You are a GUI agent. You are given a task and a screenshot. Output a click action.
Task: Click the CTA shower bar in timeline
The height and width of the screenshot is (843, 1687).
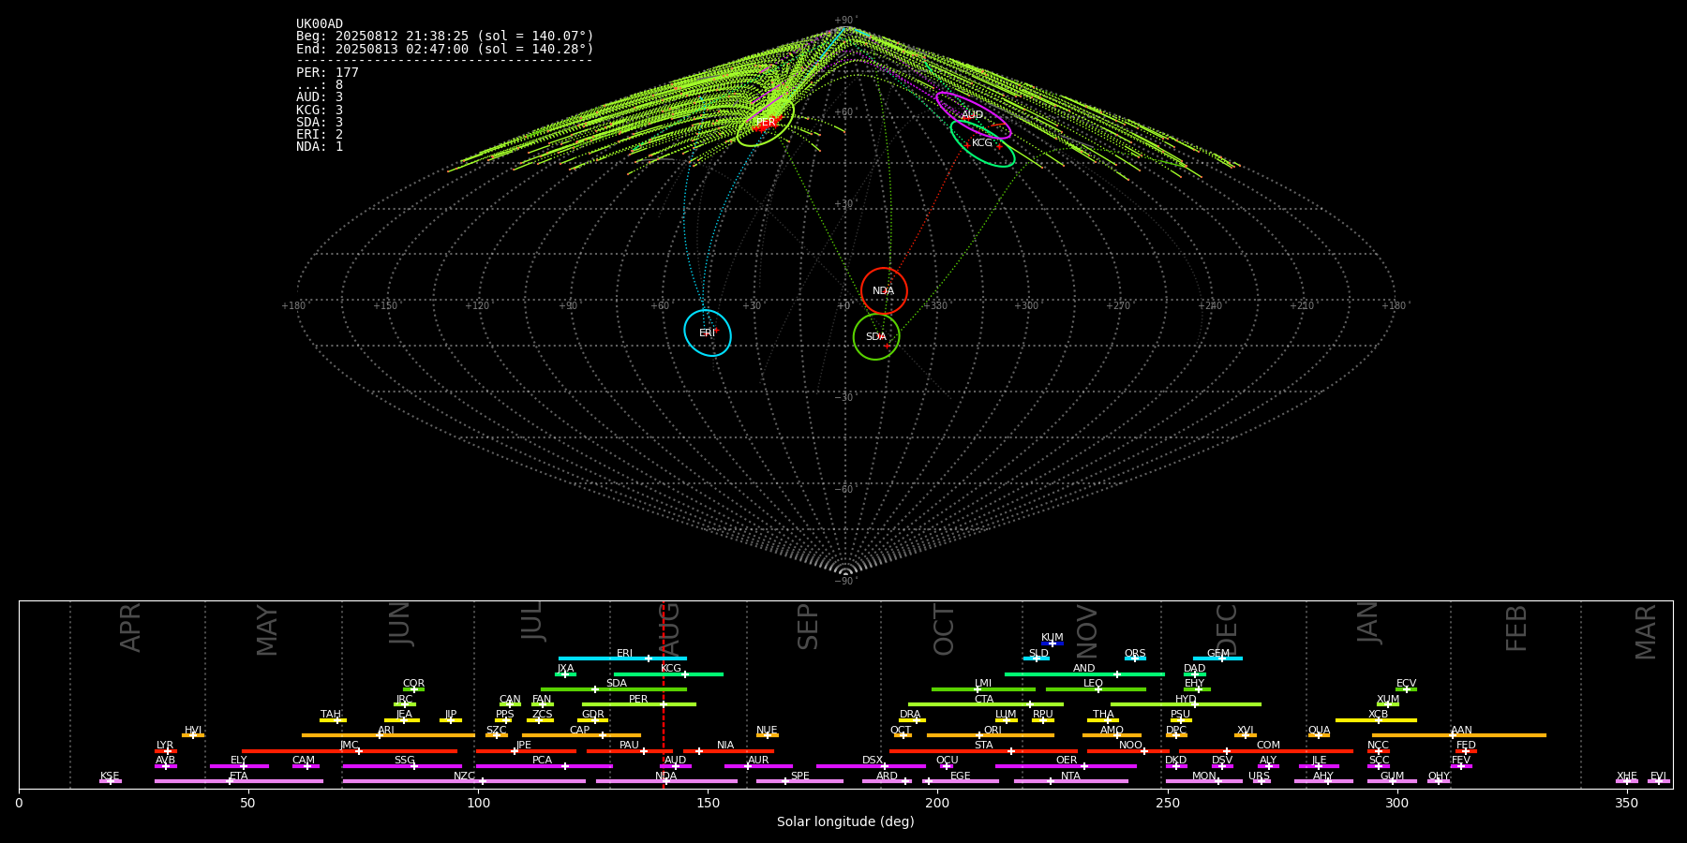coord(986,704)
